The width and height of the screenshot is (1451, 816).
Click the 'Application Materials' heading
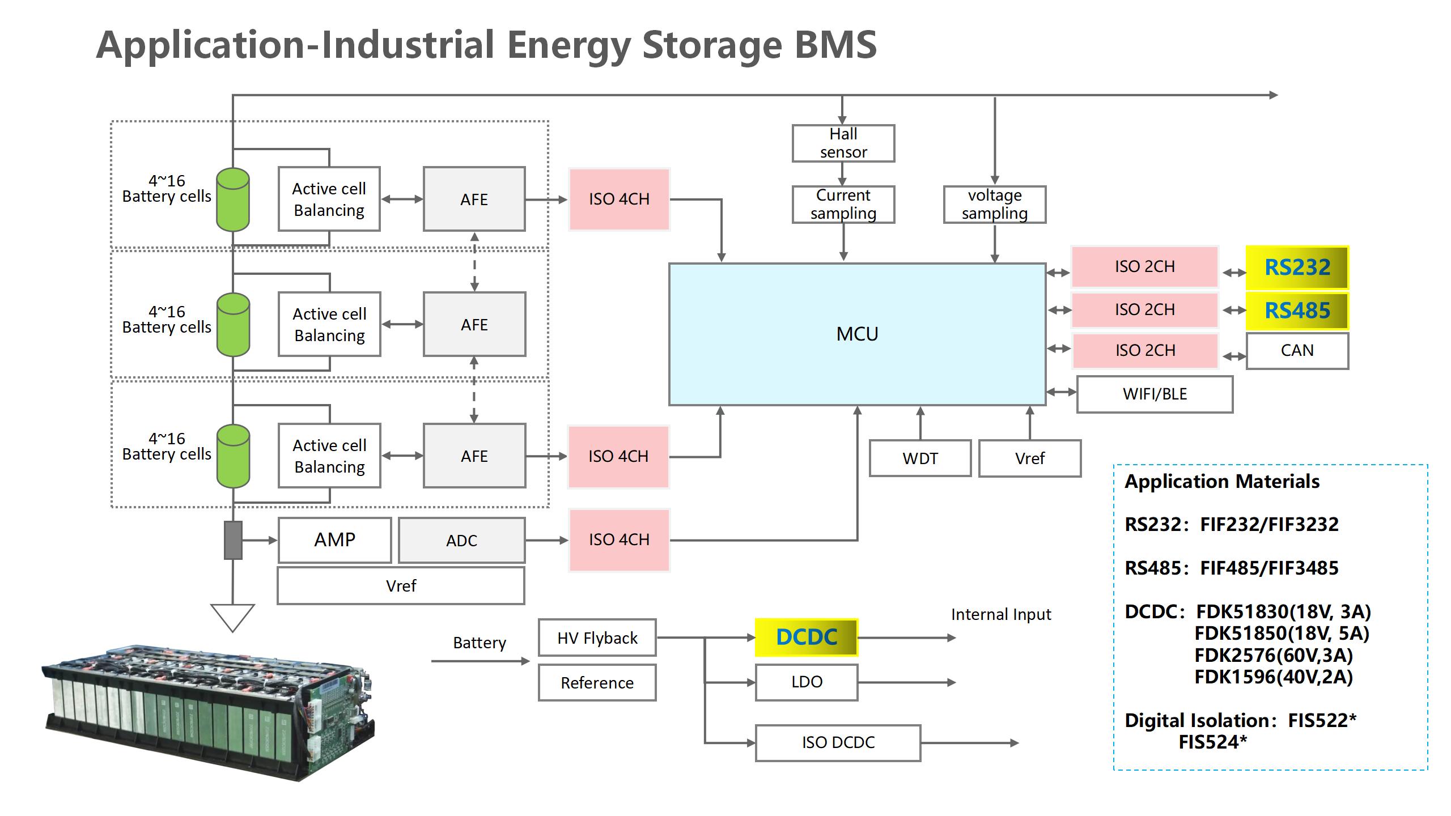(x=1222, y=482)
